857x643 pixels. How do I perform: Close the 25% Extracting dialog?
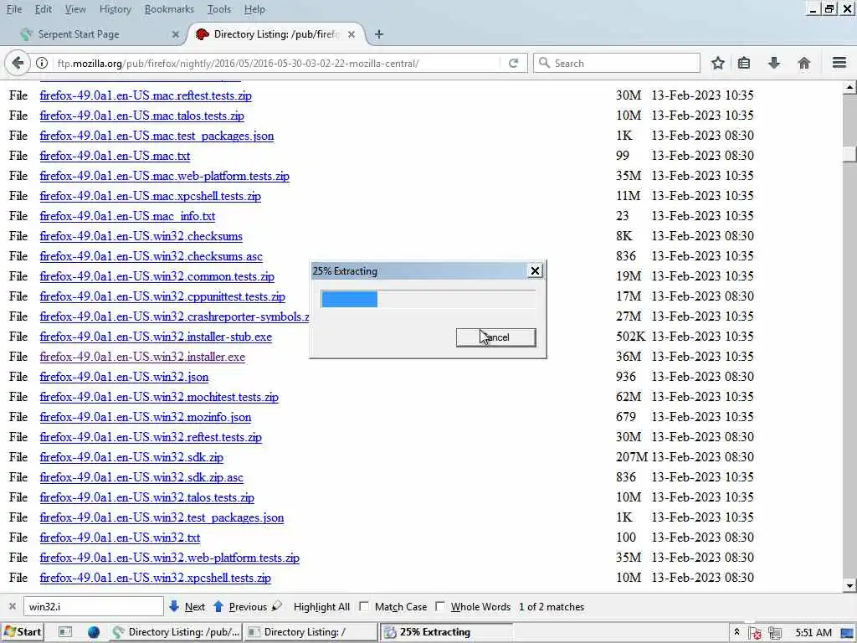[x=535, y=270]
